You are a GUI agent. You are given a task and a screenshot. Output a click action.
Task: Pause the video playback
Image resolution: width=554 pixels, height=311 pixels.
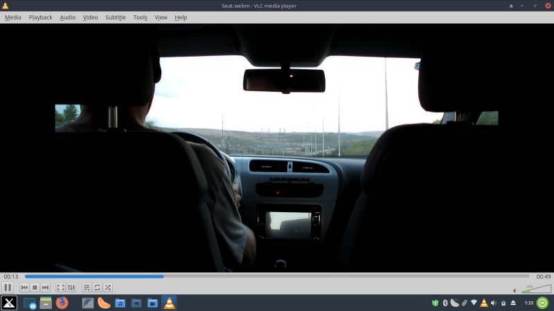pos(8,288)
